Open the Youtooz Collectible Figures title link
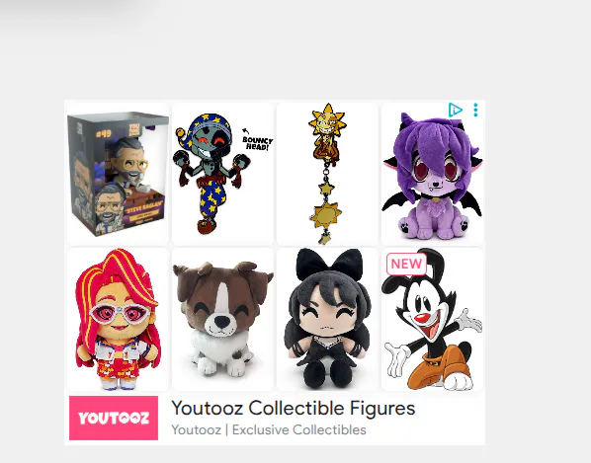591x463 pixels. click(x=294, y=408)
